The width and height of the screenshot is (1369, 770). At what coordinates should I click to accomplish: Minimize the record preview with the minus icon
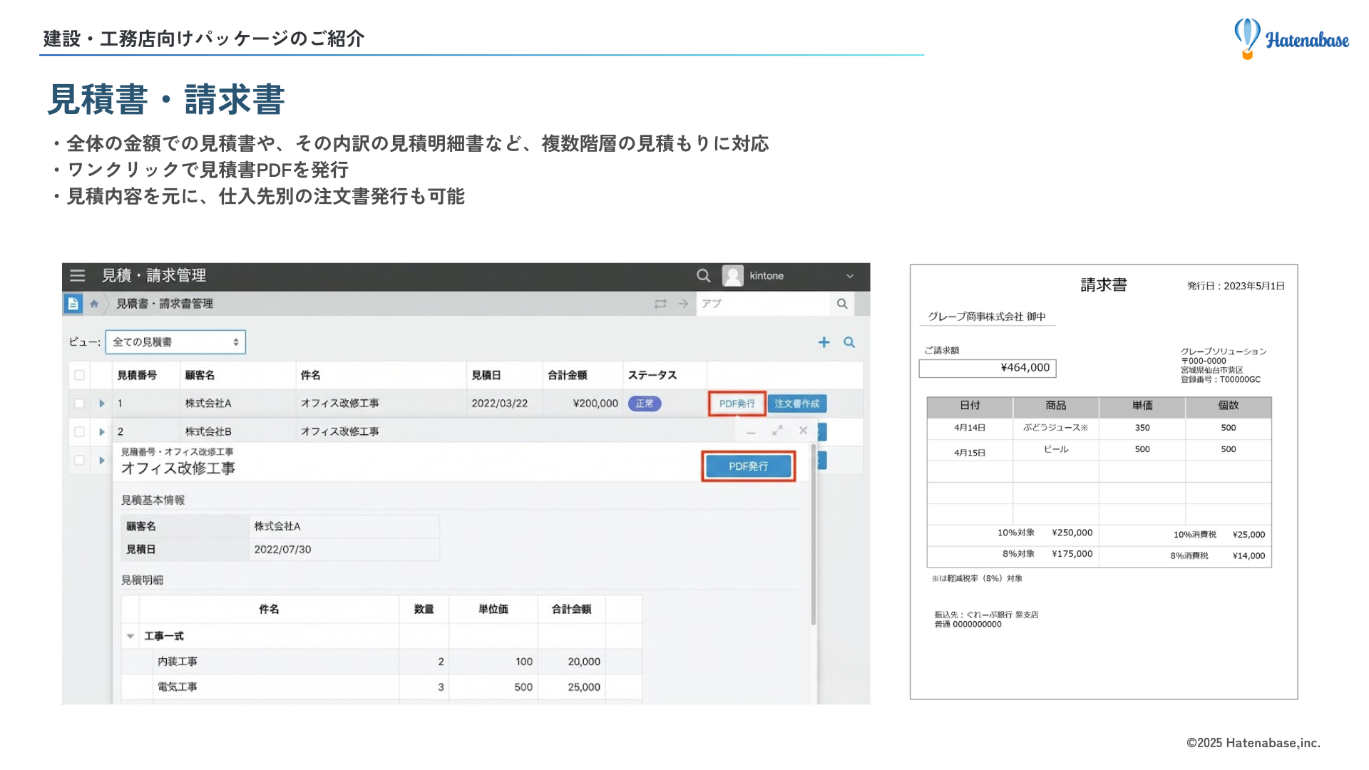tap(750, 432)
